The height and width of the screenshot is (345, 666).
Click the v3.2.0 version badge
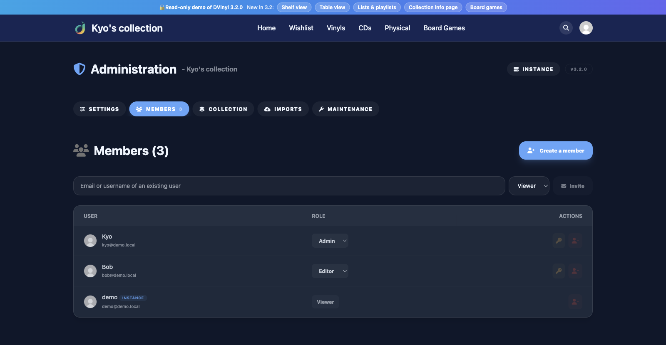[x=579, y=69]
